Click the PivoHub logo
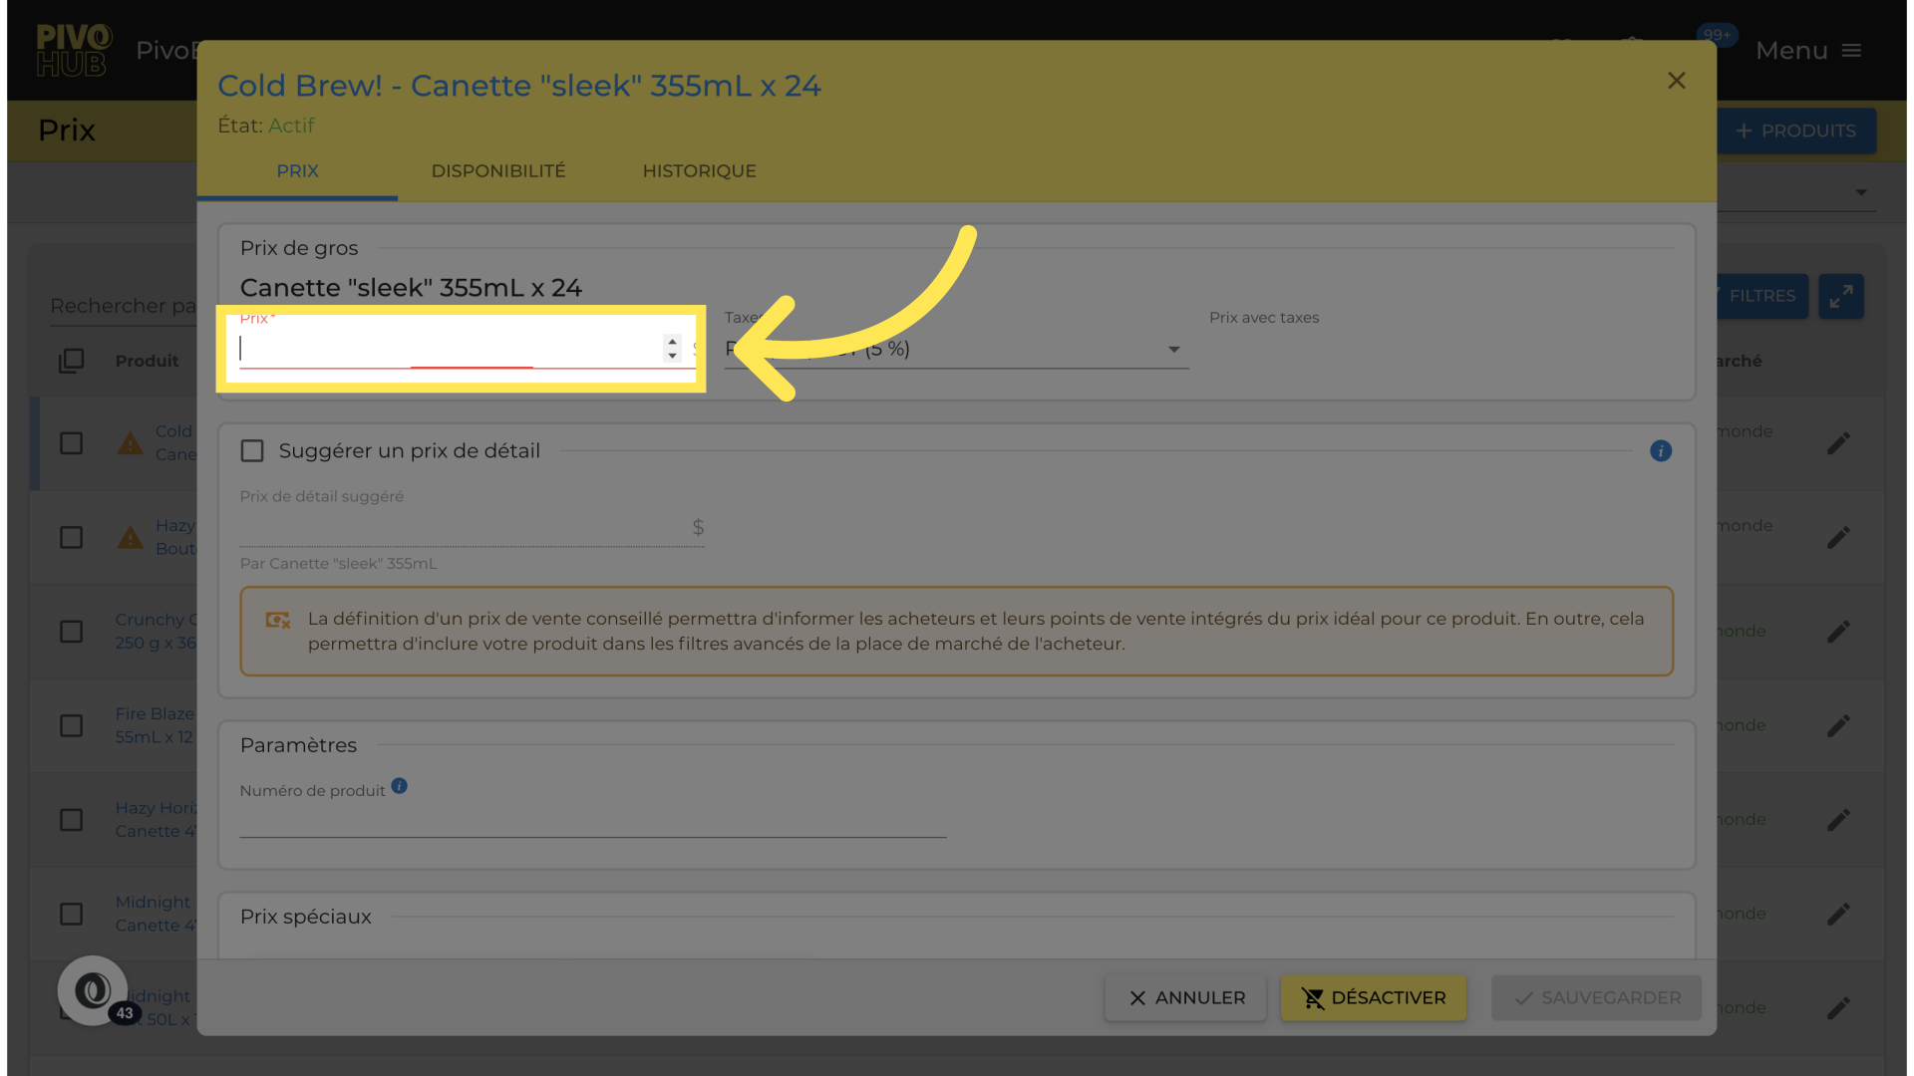This screenshot has width=1914, height=1076. tap(74, 51)
